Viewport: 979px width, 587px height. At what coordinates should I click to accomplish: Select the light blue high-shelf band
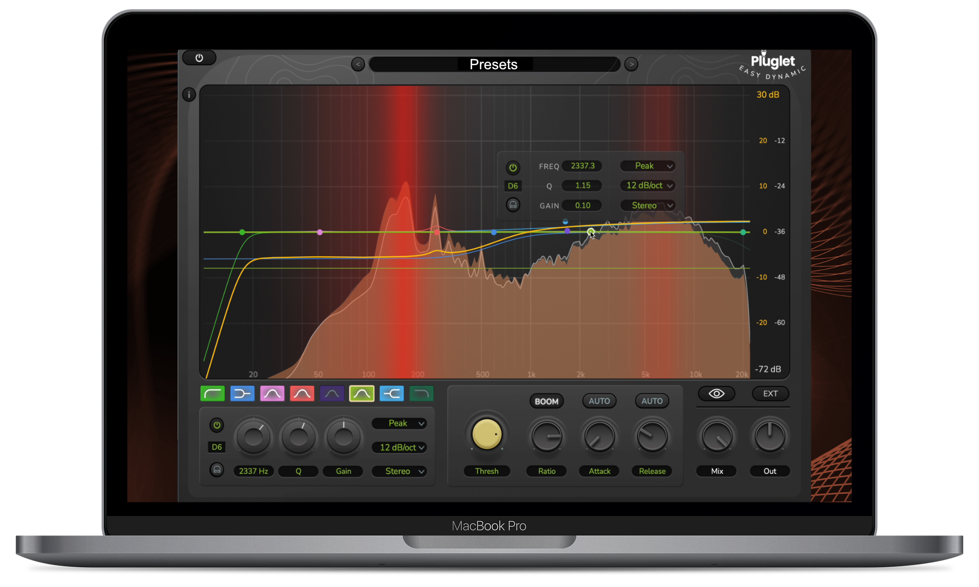coord(392,393)
